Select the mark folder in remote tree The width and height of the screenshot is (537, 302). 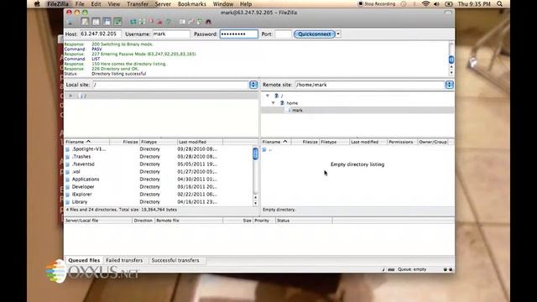[297, 110]
